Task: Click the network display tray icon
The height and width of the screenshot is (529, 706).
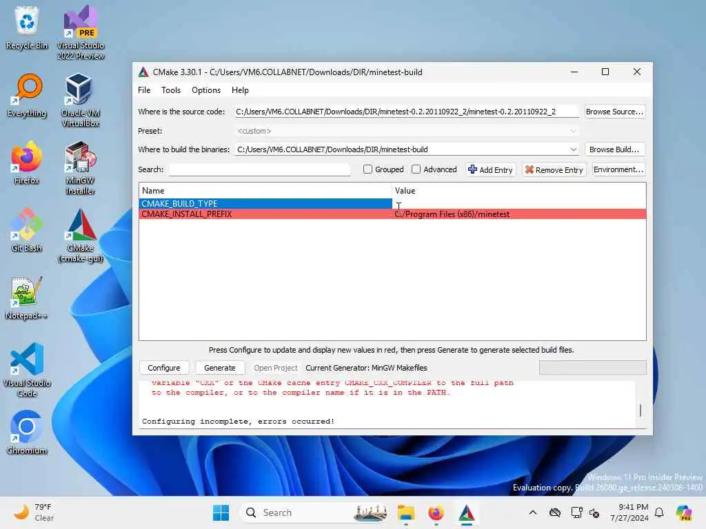Action: (577, 512)
